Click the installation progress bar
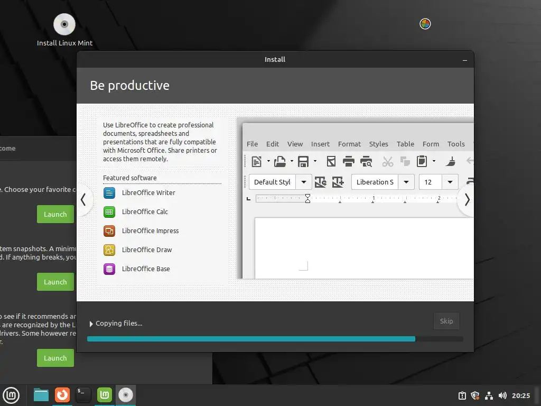The image size is (541, 406). (275, 339)
